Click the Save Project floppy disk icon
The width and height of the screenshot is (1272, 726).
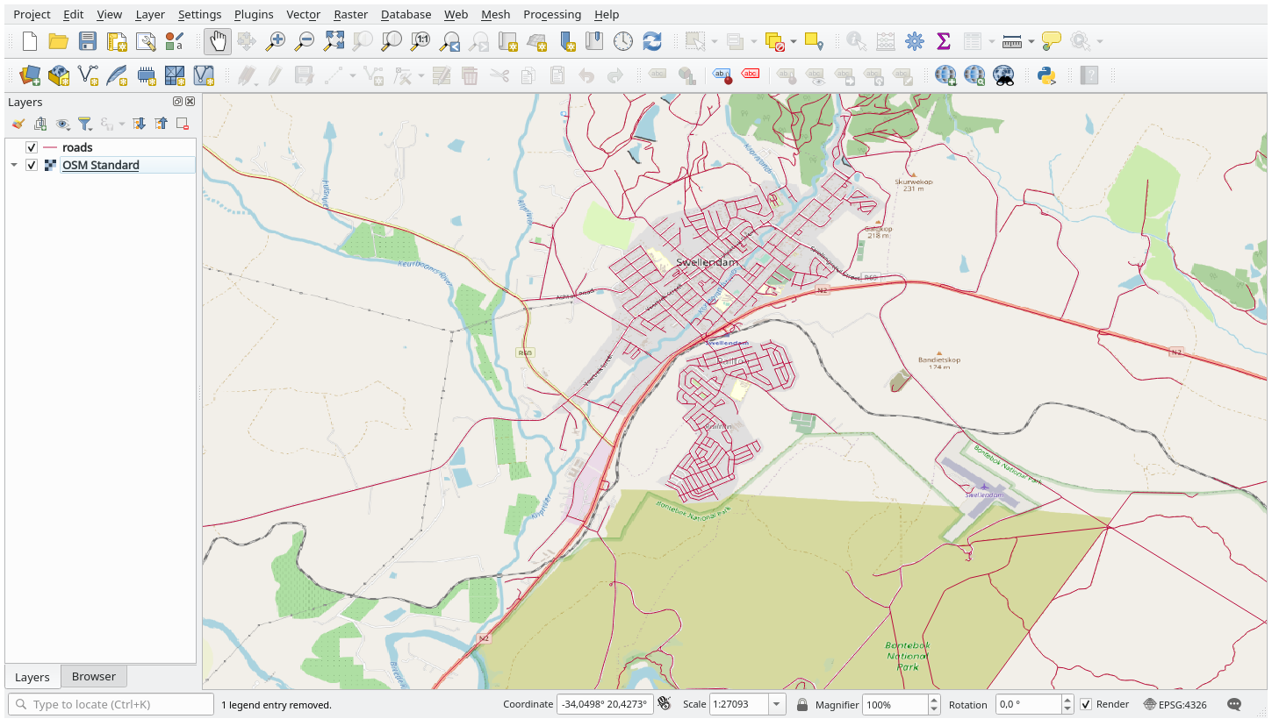pyautogui.click(x=87, y=41)
